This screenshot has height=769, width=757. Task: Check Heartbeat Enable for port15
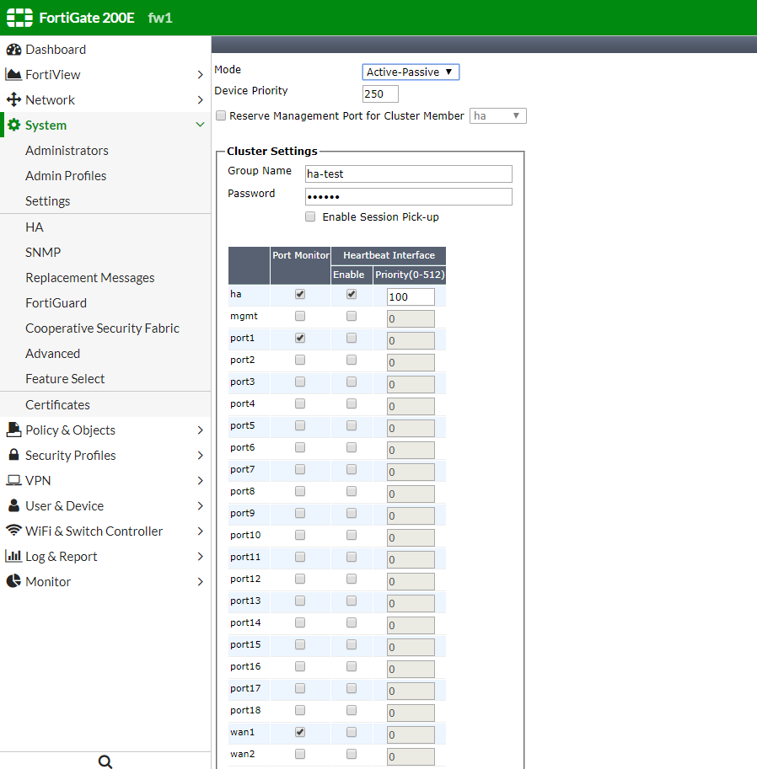(352, 644)
